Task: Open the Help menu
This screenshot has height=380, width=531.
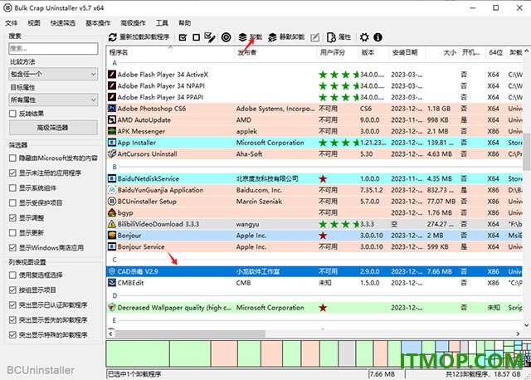Action: (185, 23)
